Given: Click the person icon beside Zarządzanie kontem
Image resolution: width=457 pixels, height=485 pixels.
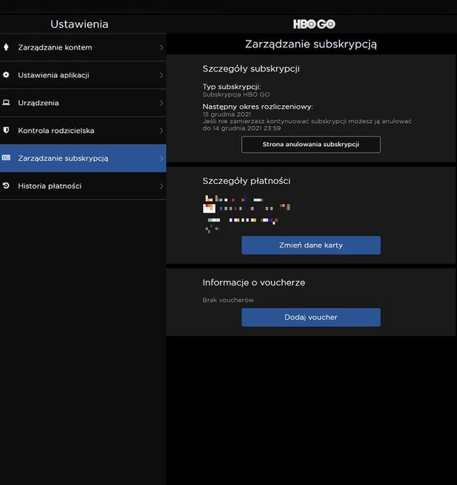Looking at the screenshot, I should pos(6,47).
